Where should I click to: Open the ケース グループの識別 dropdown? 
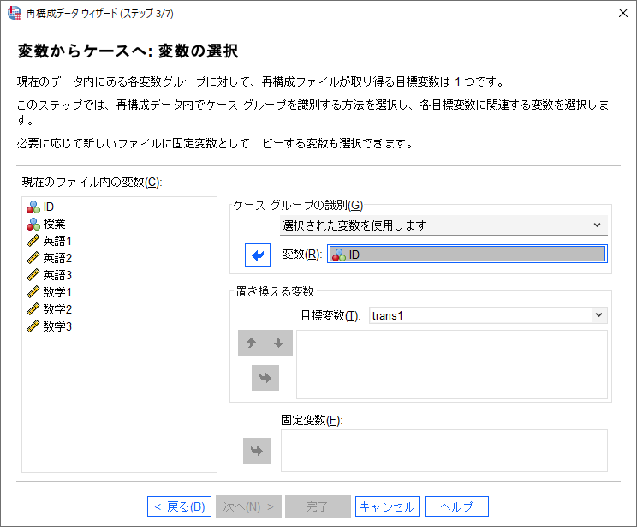click(x=444, y=225)
